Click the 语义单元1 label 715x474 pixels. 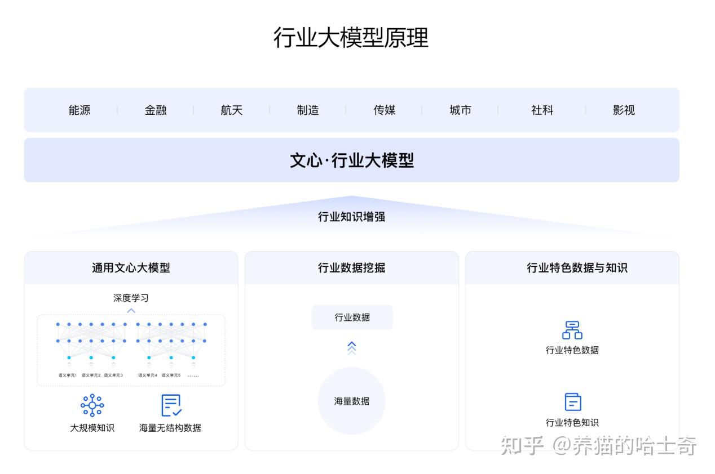tap(68, 375)
